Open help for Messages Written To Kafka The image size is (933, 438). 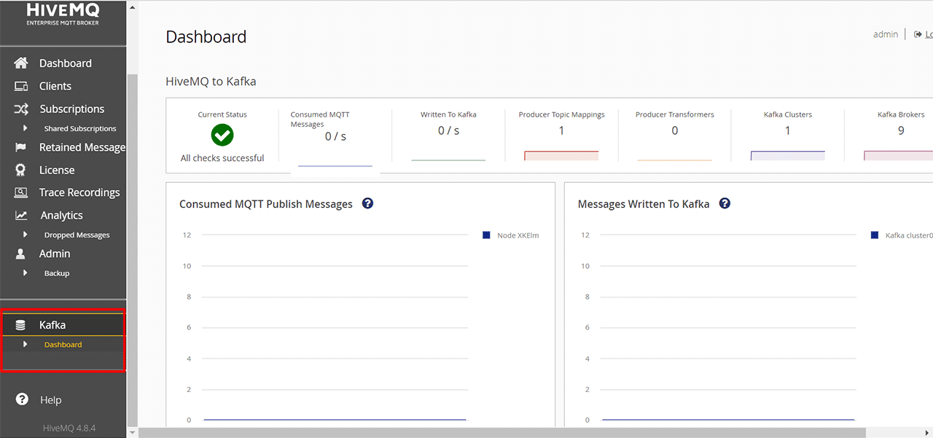pos(725,203)
